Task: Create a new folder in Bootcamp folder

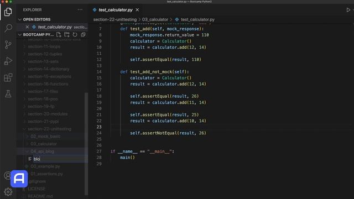Action: pyautogui.click(x=67, y=34)
